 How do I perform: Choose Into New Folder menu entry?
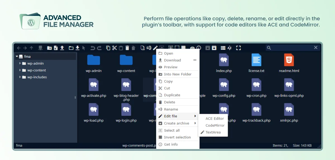[x=178, y=74]
